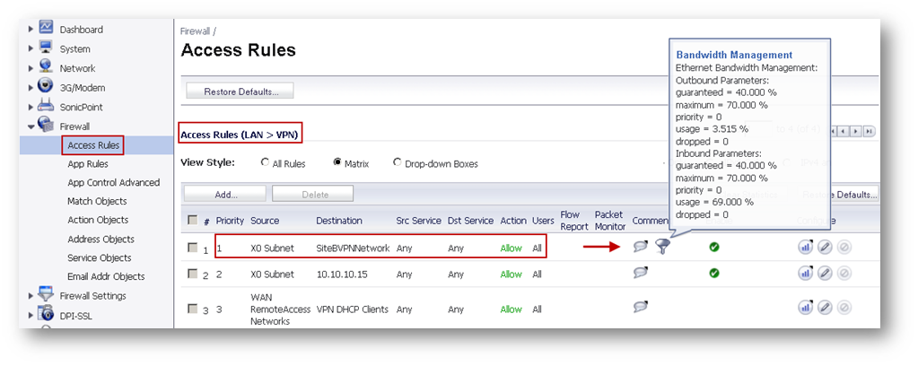
Task: Open Email Addr Objects page
Action: pos(106,276)
